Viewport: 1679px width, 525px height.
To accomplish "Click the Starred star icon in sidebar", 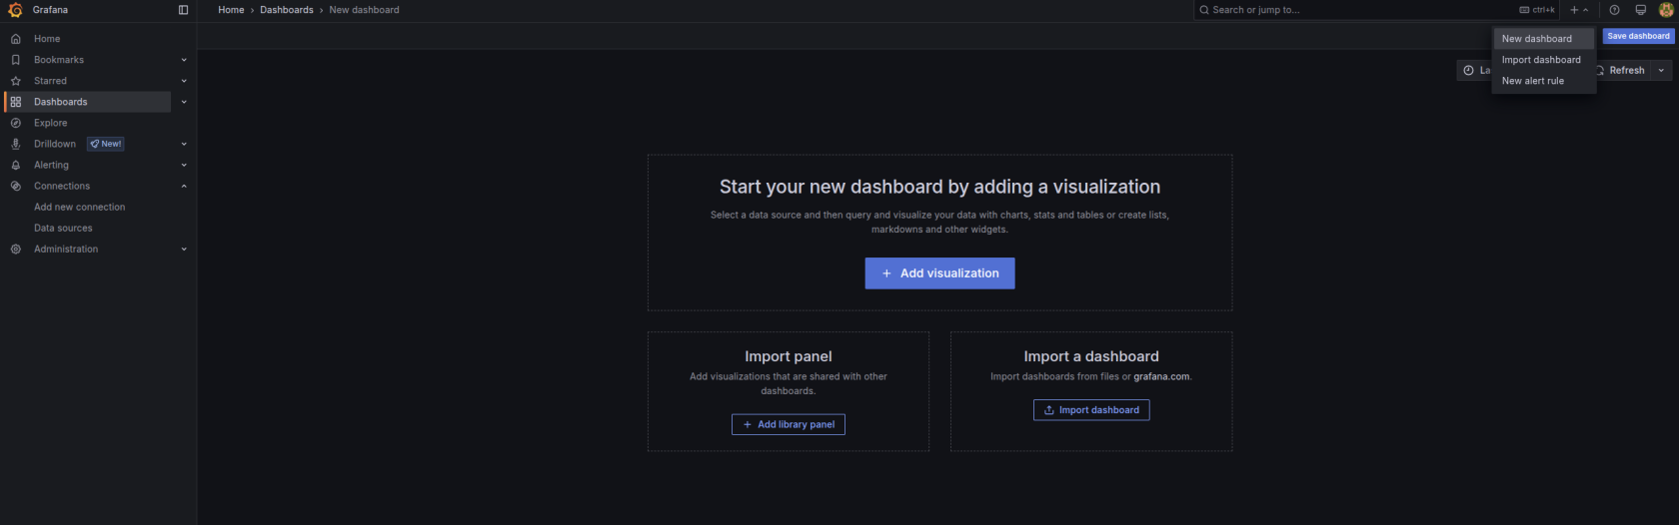I will coord(16,81).
